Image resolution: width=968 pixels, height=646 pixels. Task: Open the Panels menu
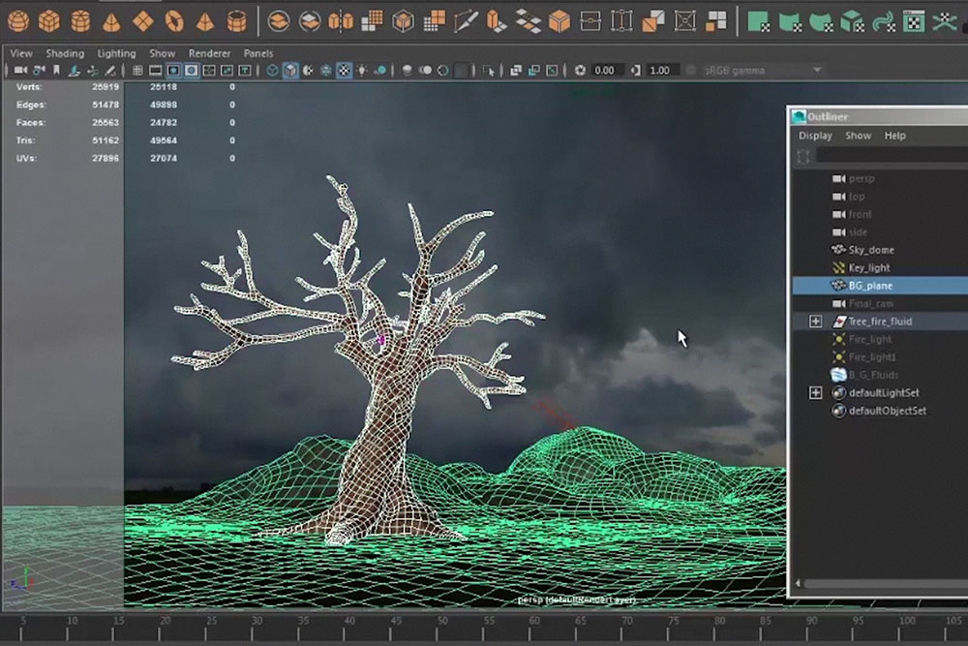tap(258, 53)
